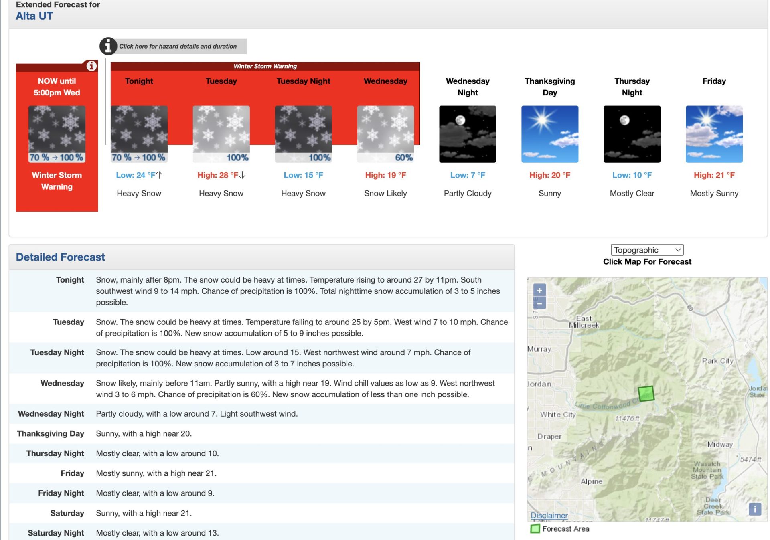
Task: Click 'High: 21 °F' under Friday
Action: (x=714, y=175)
